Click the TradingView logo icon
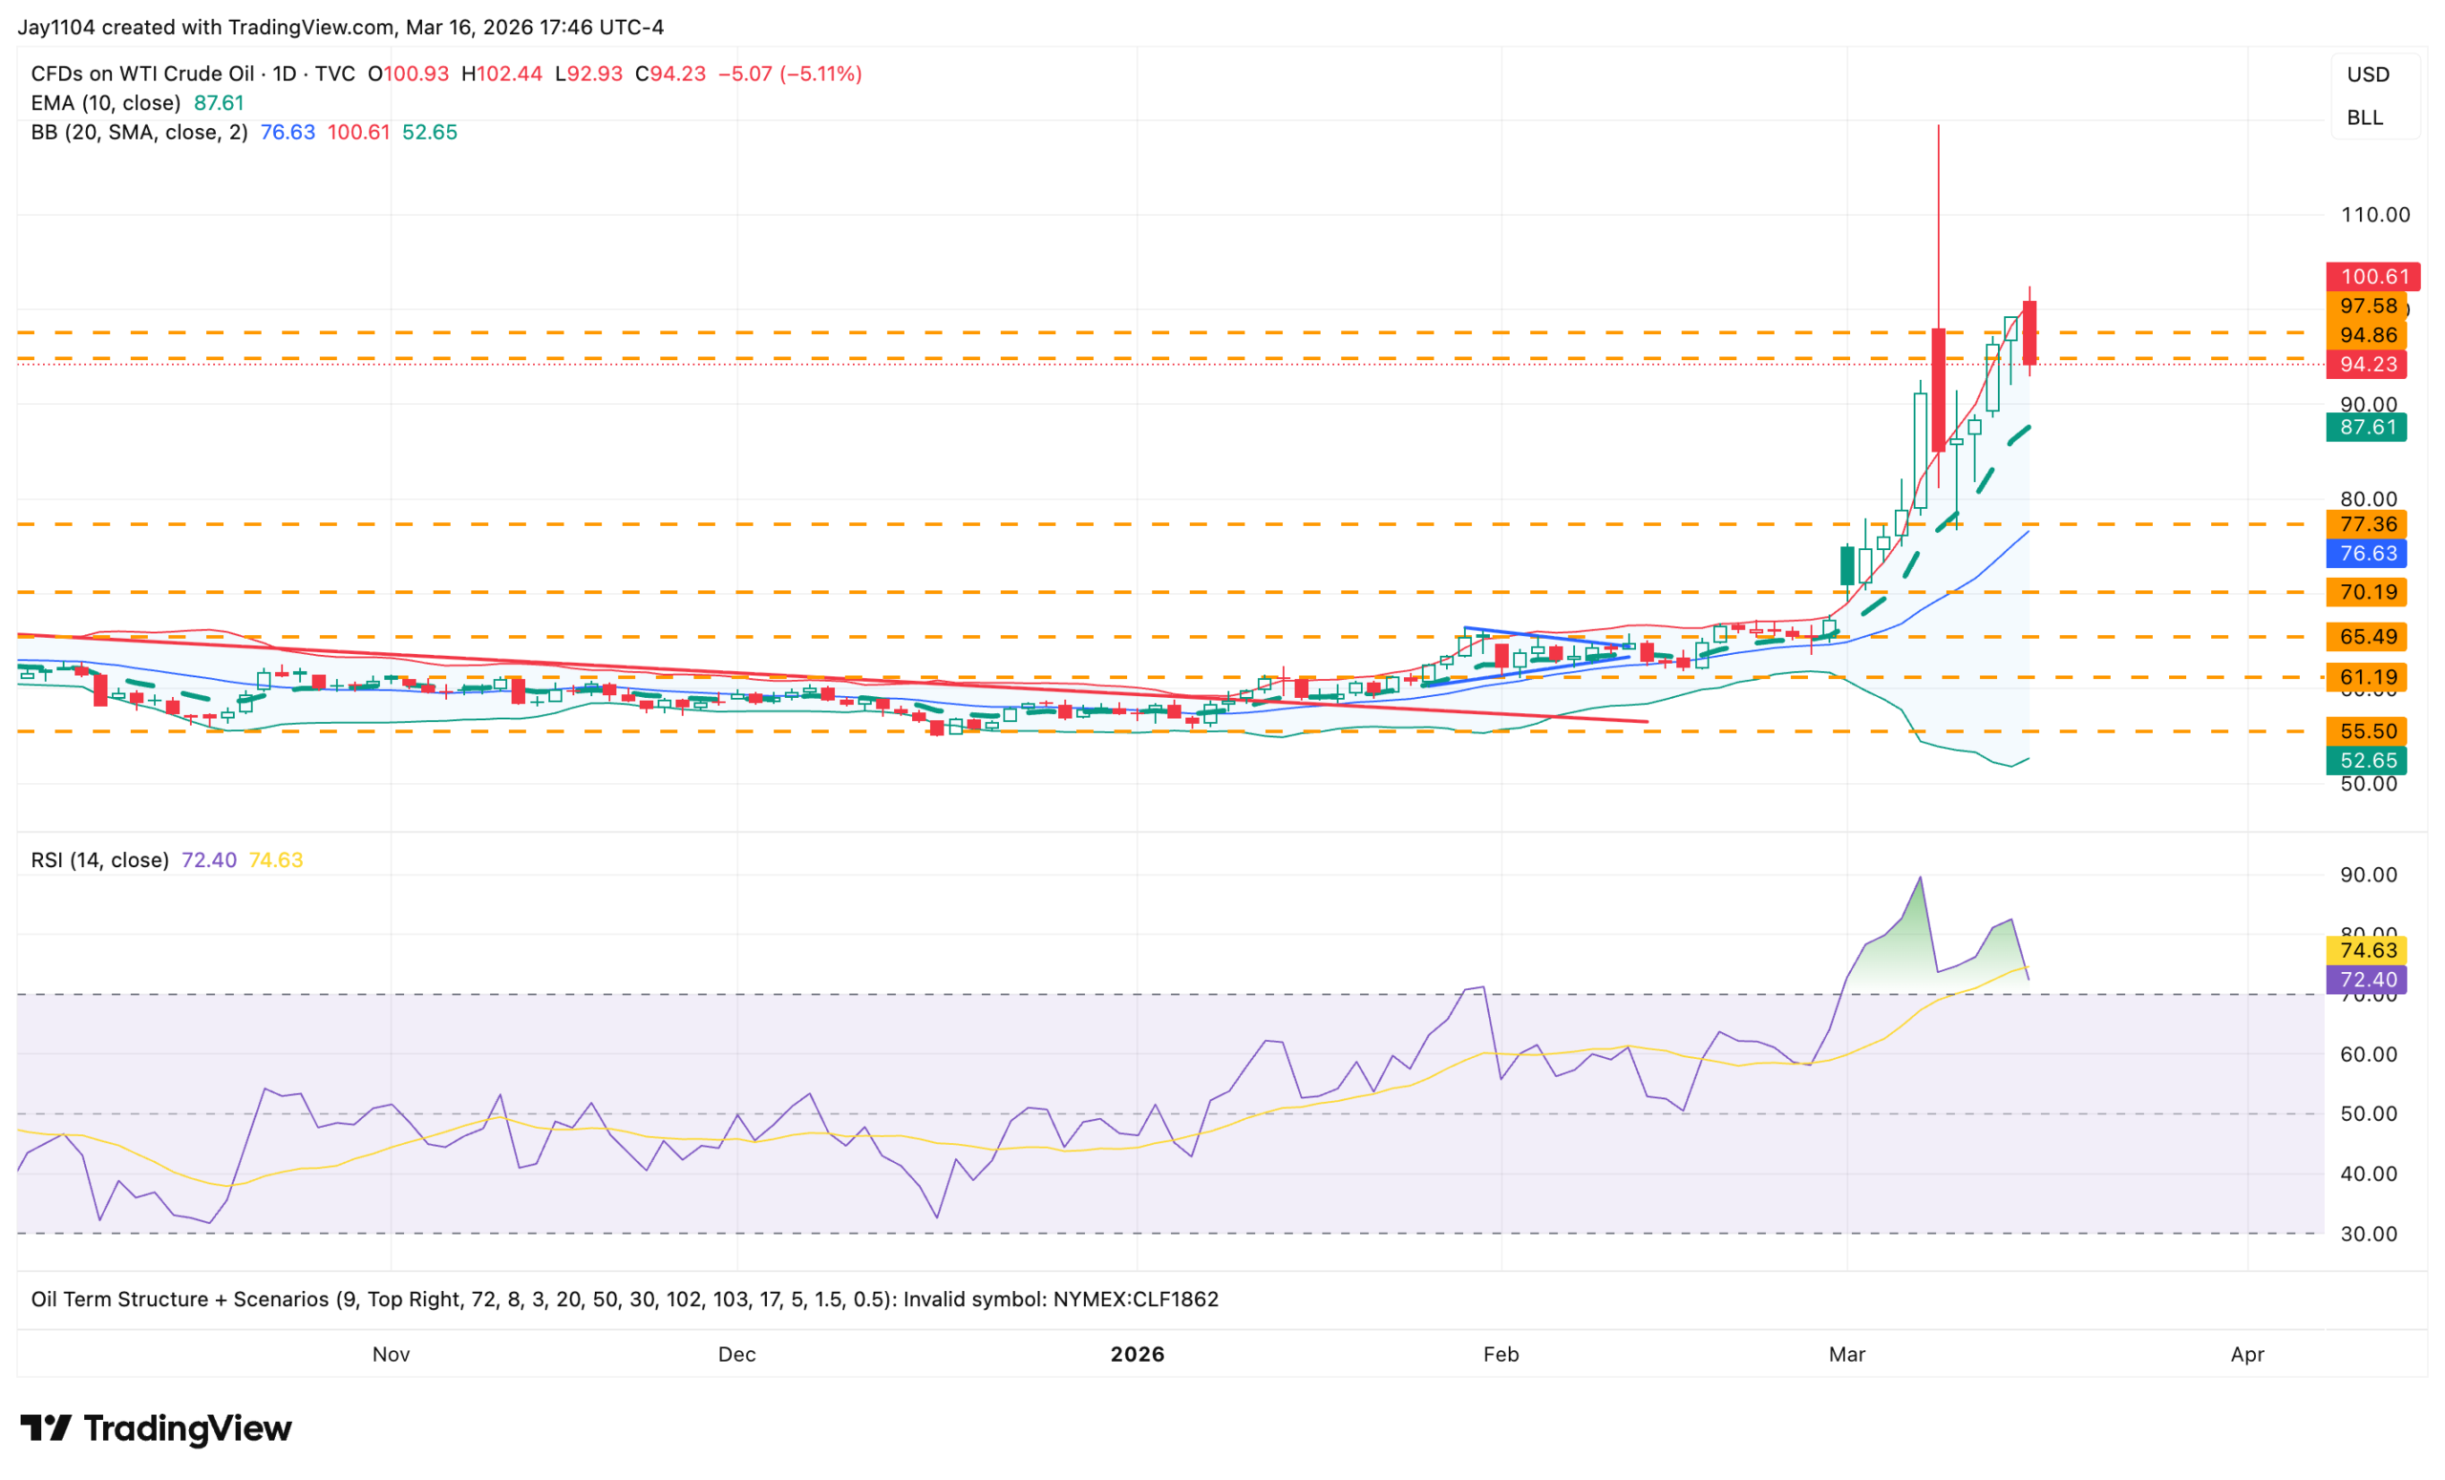The image size is (2445, 1480). pyautogui.click(x=46, y=1428)
